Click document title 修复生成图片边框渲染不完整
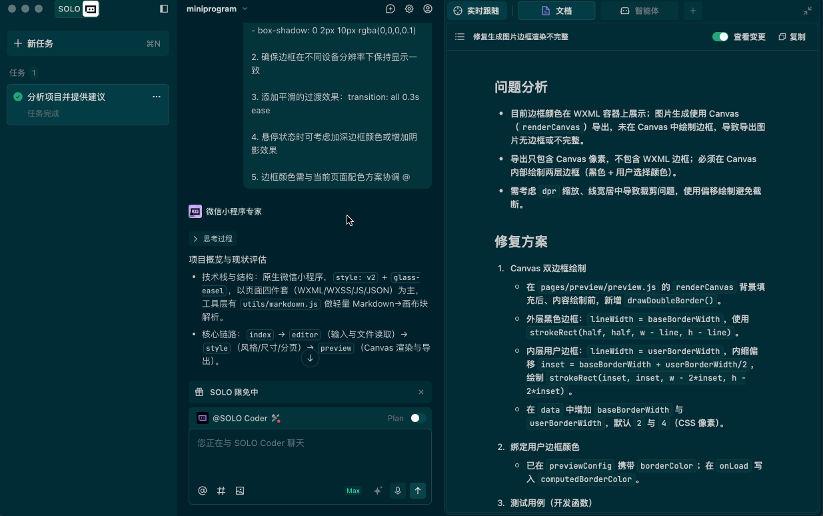 [520, 37]
